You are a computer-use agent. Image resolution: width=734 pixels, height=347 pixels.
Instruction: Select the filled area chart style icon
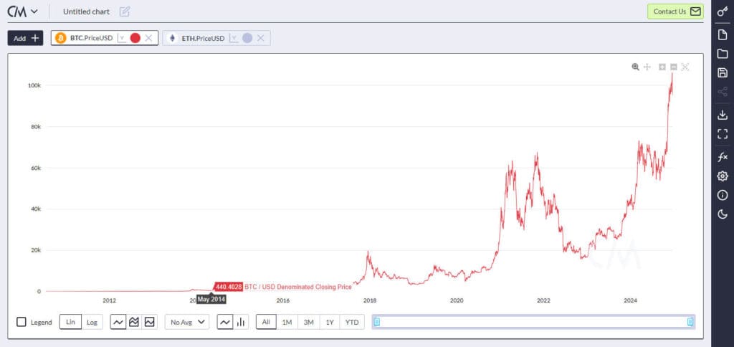point(149,322)
